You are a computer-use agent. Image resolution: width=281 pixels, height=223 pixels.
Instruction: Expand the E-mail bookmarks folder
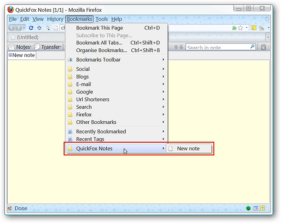(x=116, y=84)
